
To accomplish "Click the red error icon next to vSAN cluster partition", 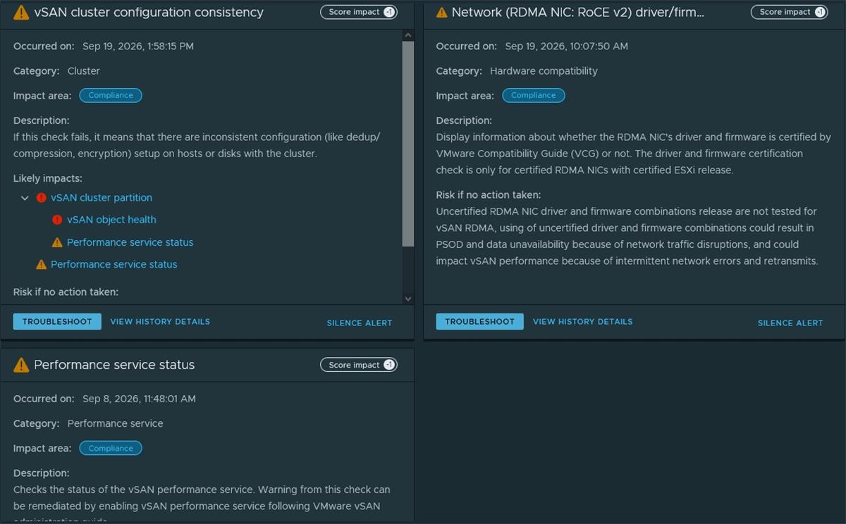I will click(41, 198).
